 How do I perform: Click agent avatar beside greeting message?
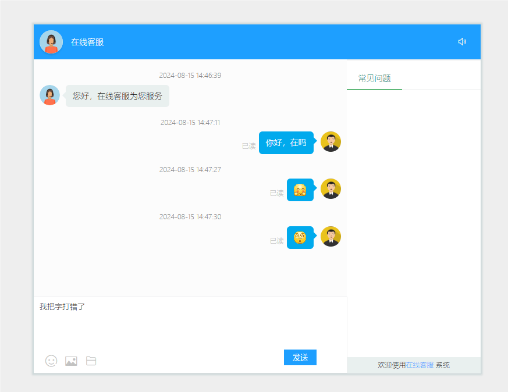coord(49,95)
